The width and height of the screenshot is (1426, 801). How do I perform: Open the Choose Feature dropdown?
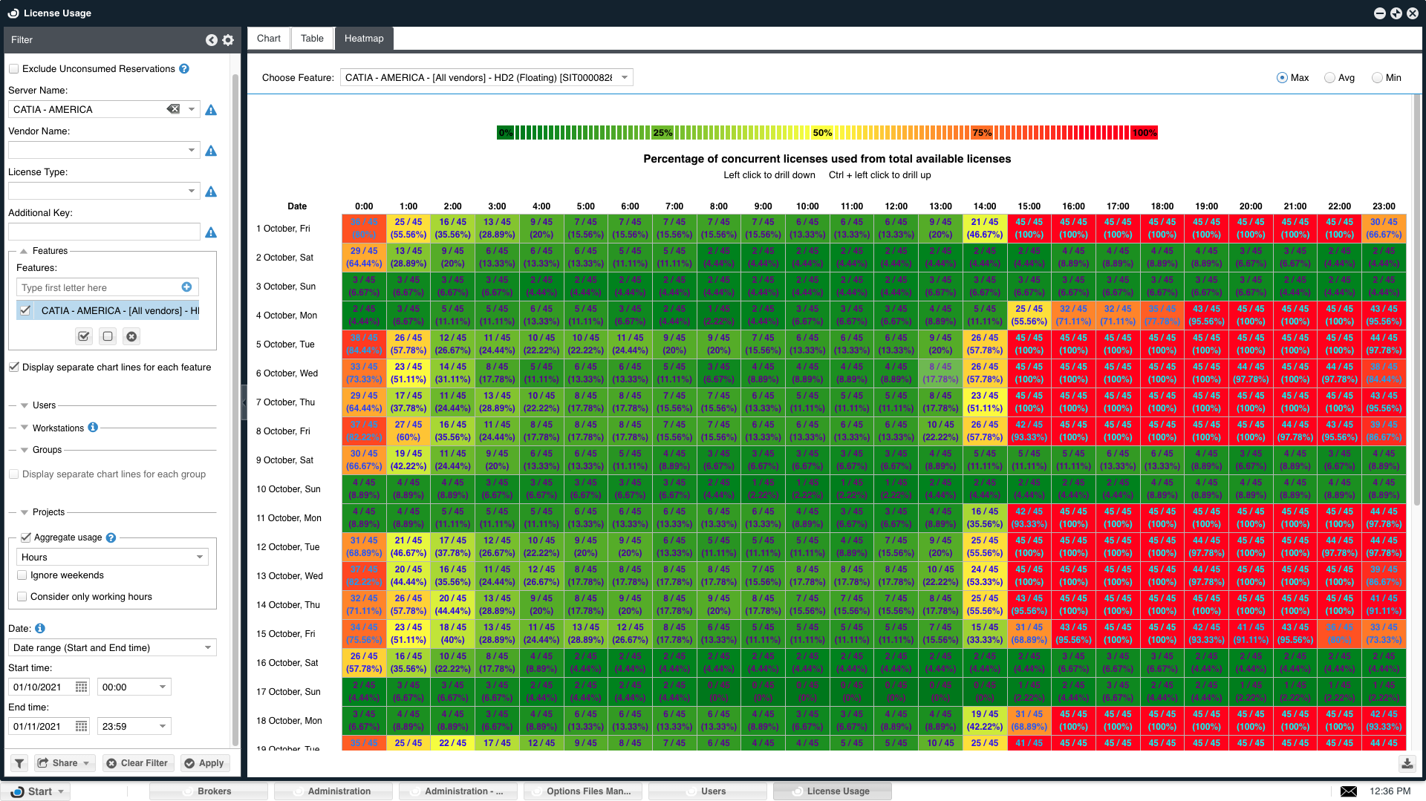[625, 78]
